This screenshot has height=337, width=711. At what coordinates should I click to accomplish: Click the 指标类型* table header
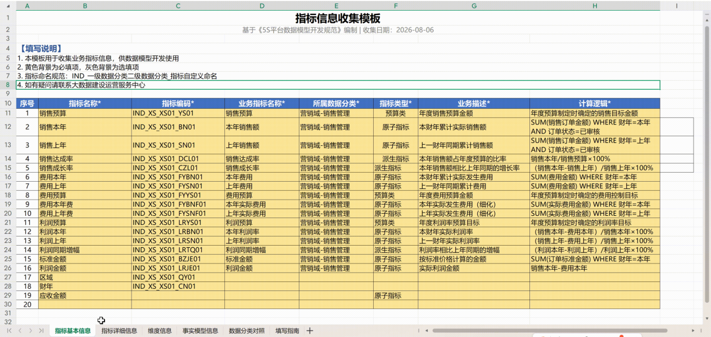pos(396,103)
